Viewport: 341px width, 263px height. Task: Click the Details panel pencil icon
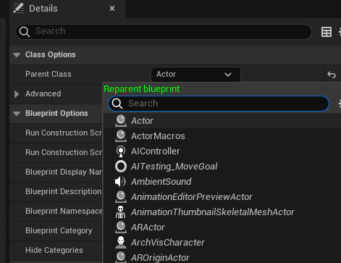click(19, 9)
